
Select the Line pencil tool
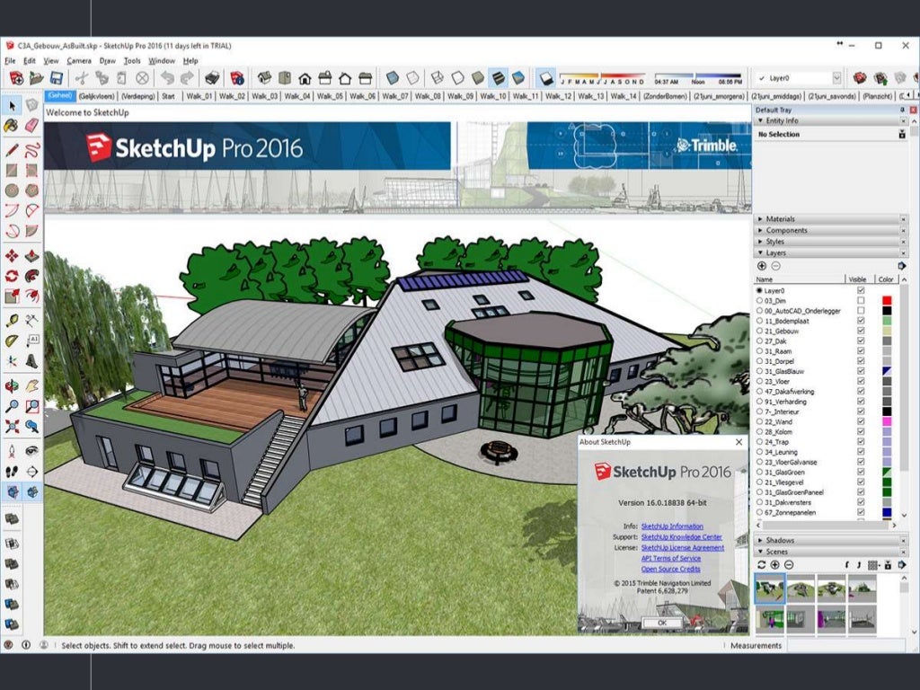pyautogui.click(x=12, y=150)
